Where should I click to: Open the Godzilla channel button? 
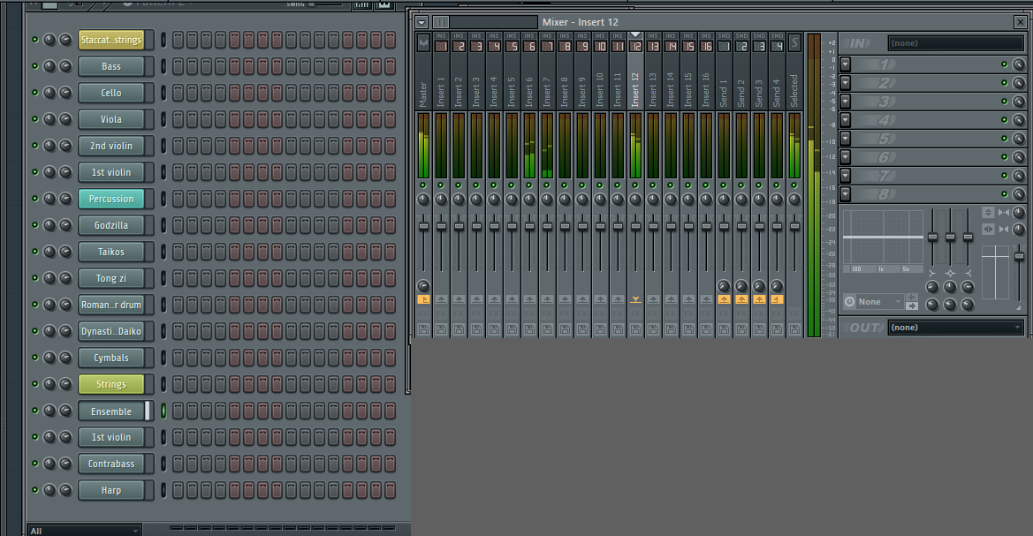pos(111,225)
